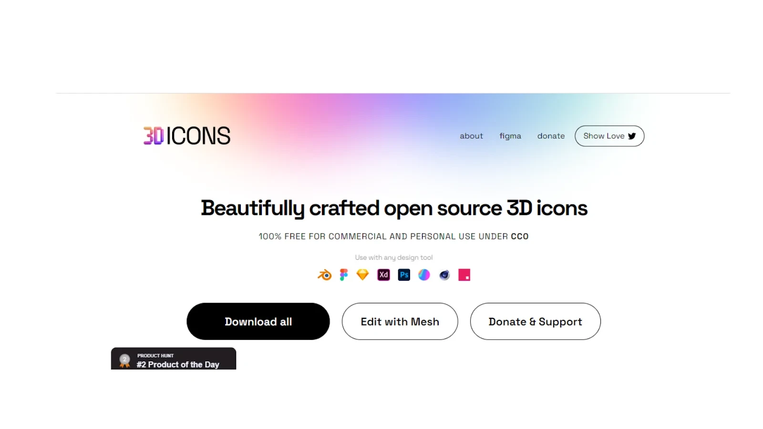The image size is (763, 429).
Task: Select the Sketch diamond icon
Action: tap(362, 275)
